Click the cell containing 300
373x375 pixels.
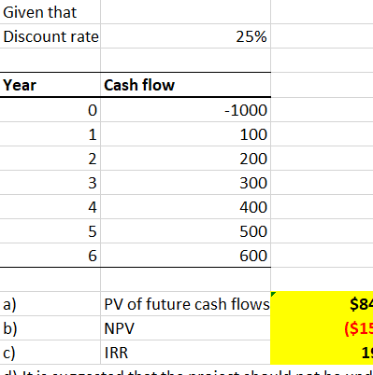point(186,183)
